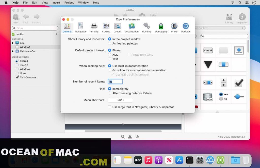Open the Building preferences pane
Screen dimensions: 260x168
(x=147, y=28)
